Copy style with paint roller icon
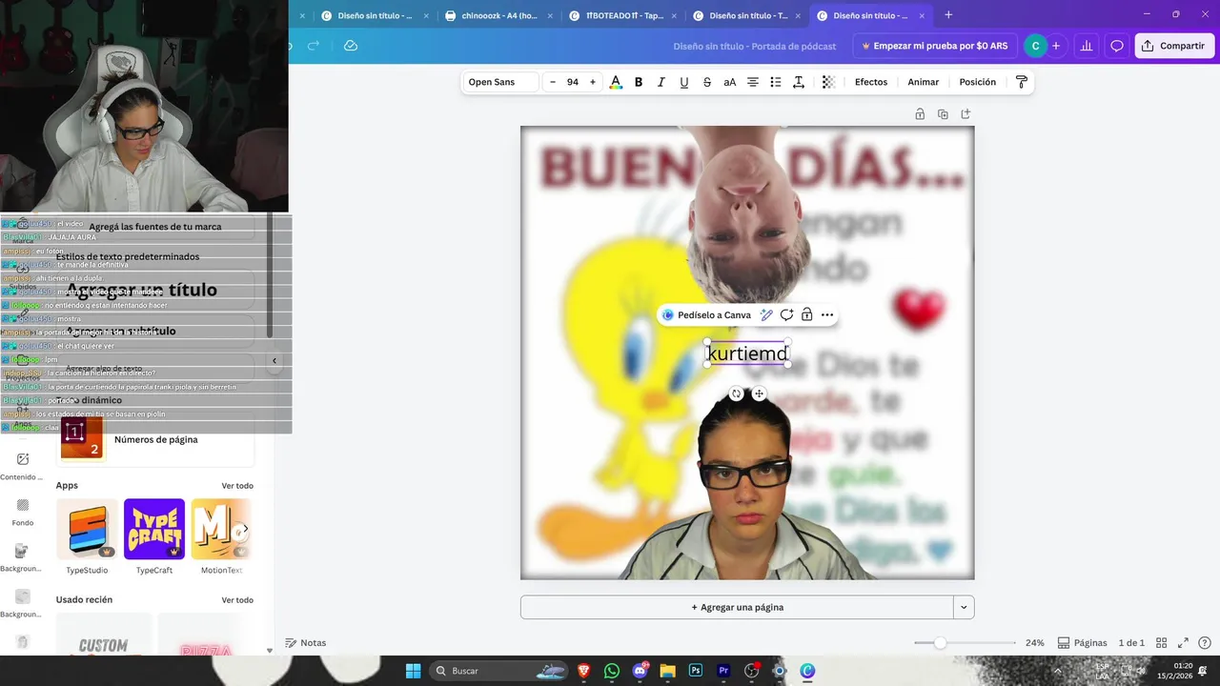The width and height of the screenshot is (1220, 686). click(1022, 82)
